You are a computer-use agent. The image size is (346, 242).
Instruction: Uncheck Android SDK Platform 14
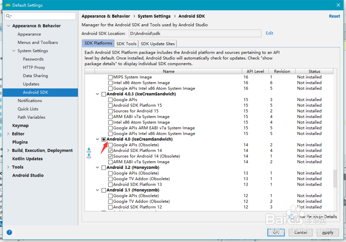111,150
